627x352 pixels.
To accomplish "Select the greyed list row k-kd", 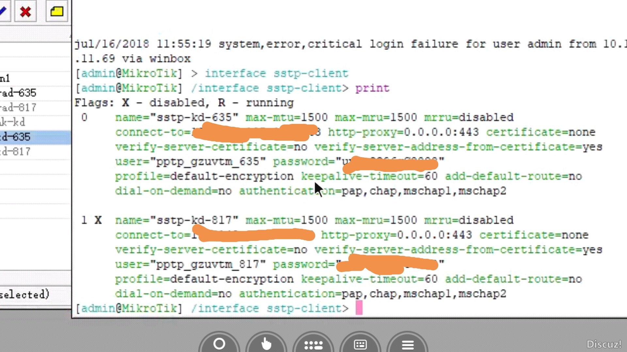I will [35, 122].
